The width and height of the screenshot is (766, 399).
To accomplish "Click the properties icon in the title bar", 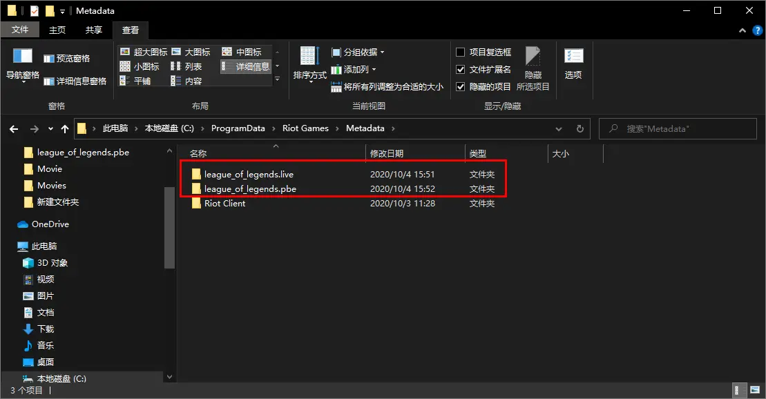I will tap(35, 11).
